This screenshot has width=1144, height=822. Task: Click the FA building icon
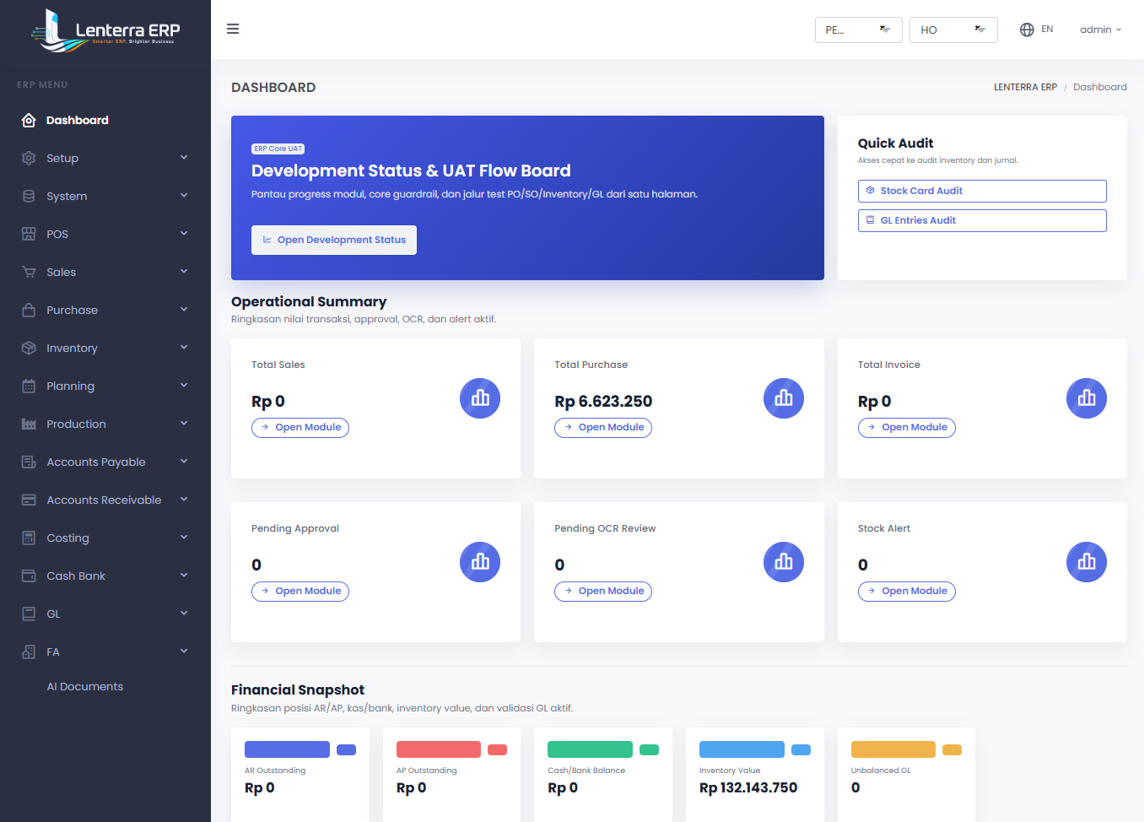[29, 652]
